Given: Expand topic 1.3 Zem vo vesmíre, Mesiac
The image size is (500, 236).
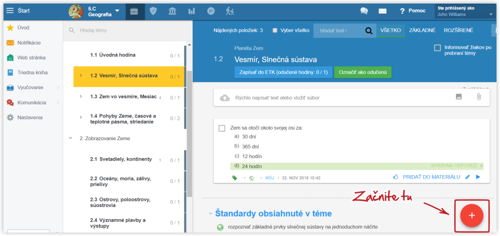Looking at the screenshot, I should (x=81, y=97).
